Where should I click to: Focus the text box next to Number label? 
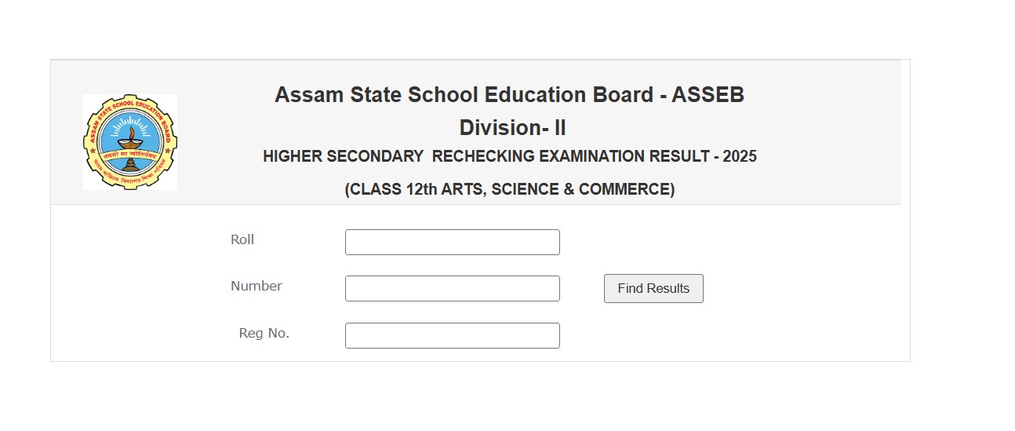pyautogui.click(x=453, y=288)
